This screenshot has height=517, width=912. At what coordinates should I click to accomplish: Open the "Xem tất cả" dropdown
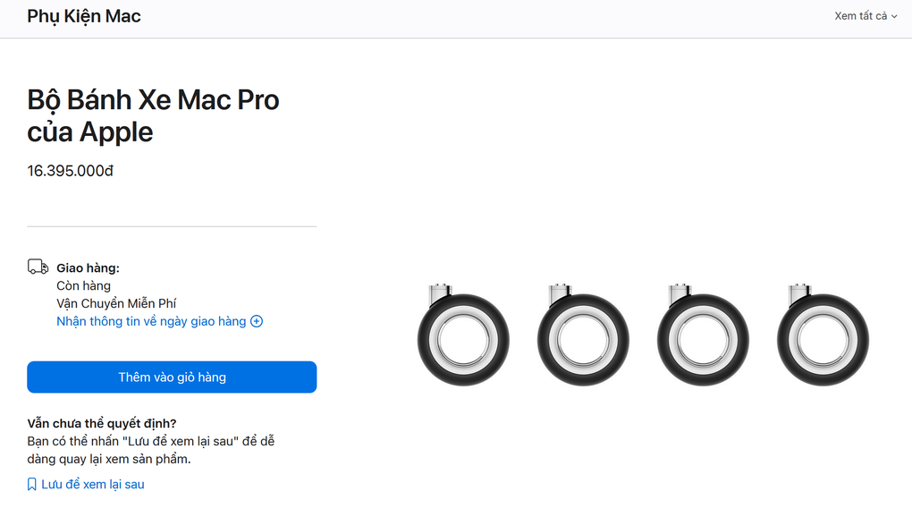click(x=859, y=15)
